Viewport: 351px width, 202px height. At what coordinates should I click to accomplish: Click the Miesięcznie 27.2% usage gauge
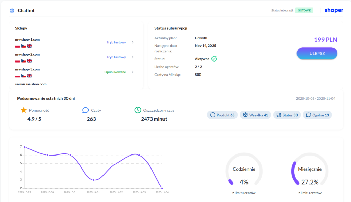(310, 174)
